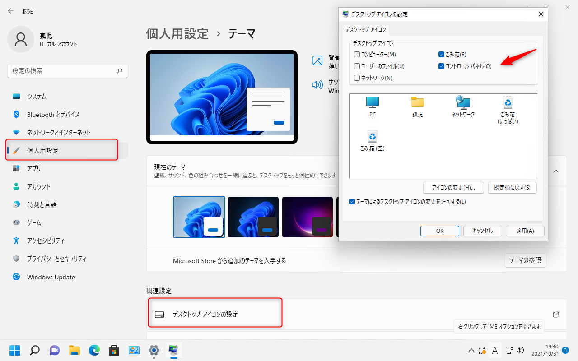Click 適用(A) button

525,231
